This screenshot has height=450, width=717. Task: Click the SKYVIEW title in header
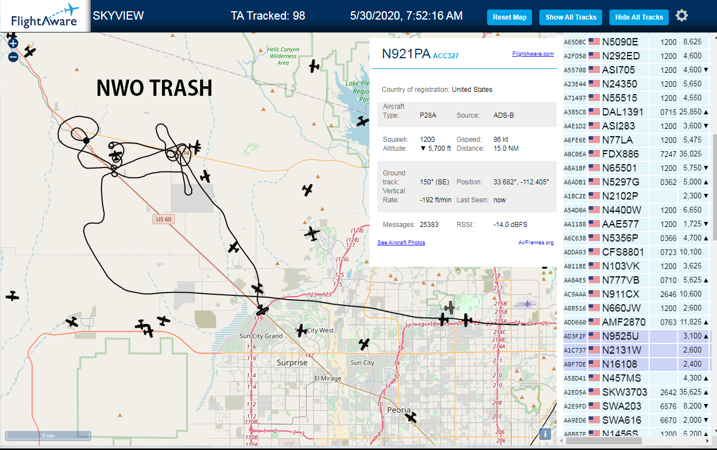click(x=118, y=16)
